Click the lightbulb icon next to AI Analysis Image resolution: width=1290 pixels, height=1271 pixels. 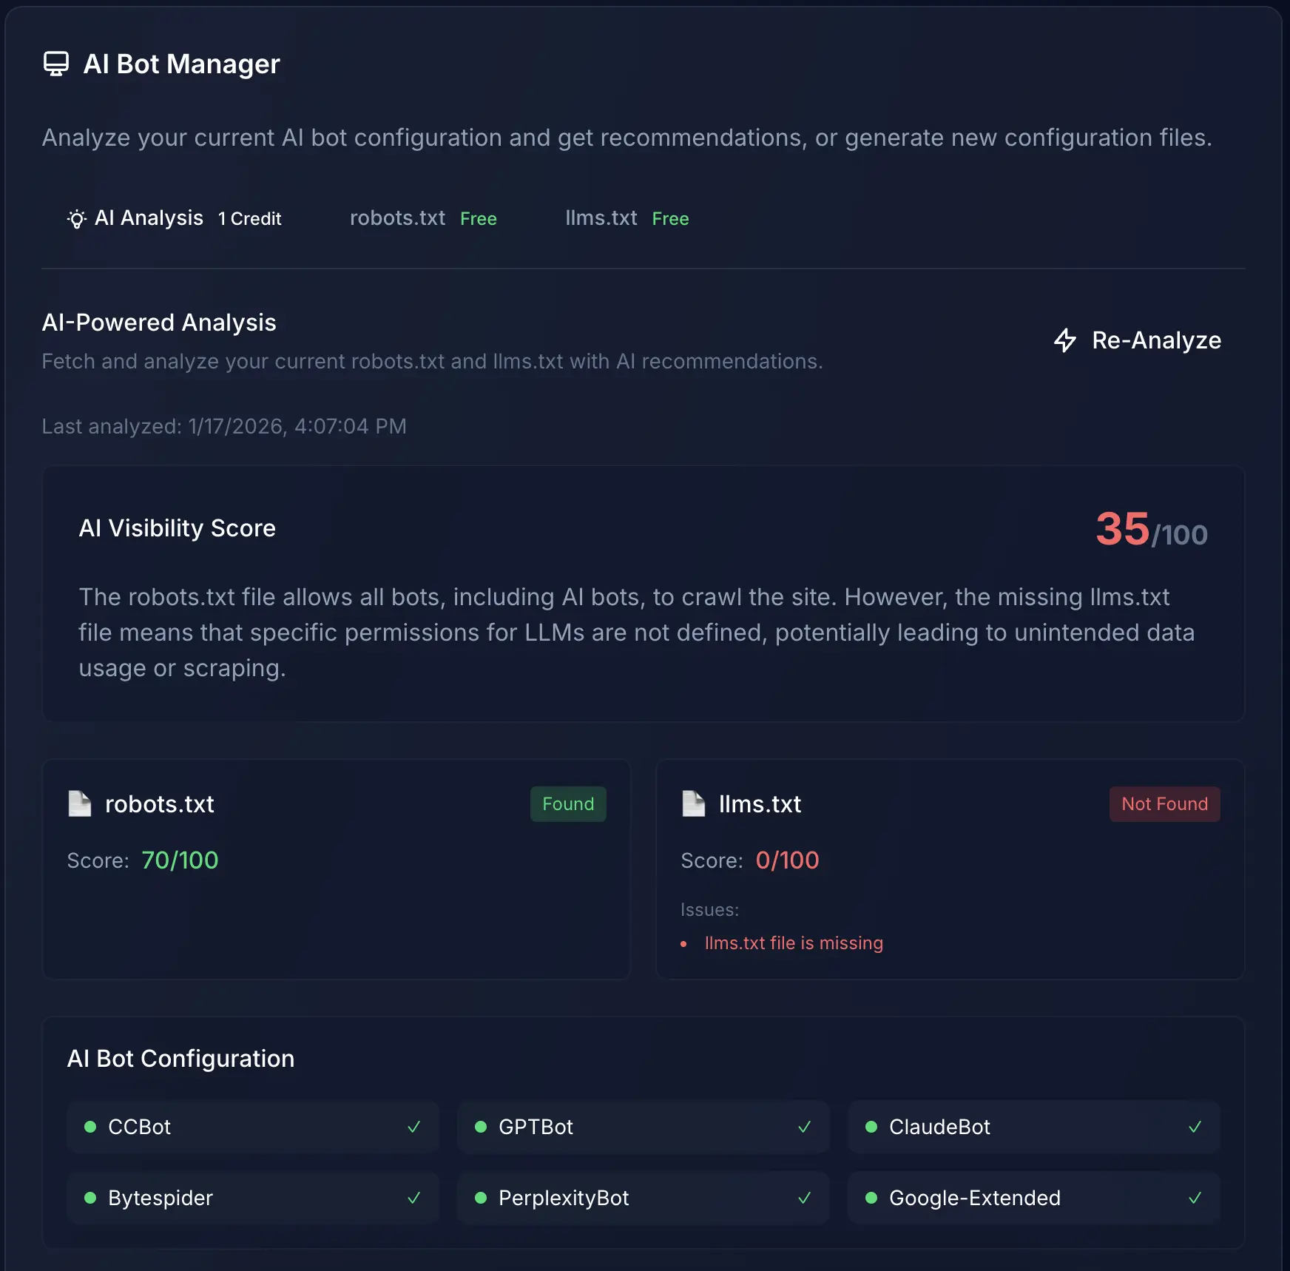(x=75, y=218)
